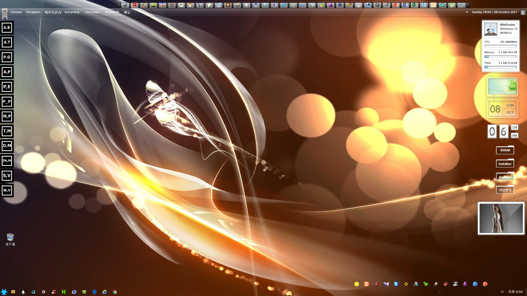The height and width of the screenshot is (296, 527).
Task: Open the 메뉴 menu item
Action: [127, 12]
